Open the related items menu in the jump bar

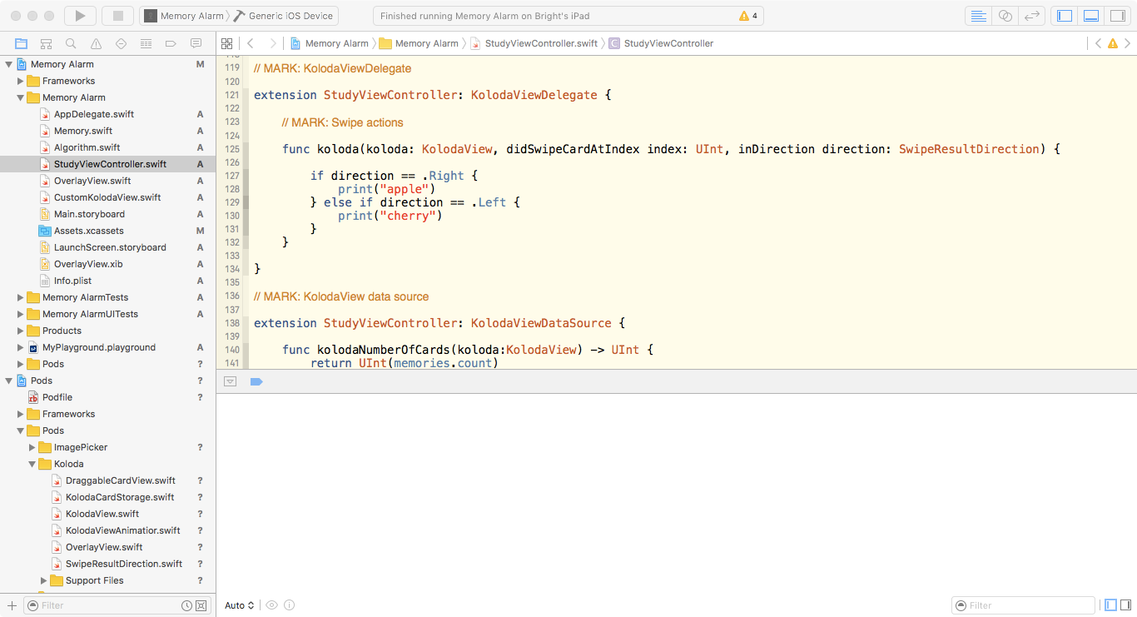pyautogui.click(x=226, y=43)
